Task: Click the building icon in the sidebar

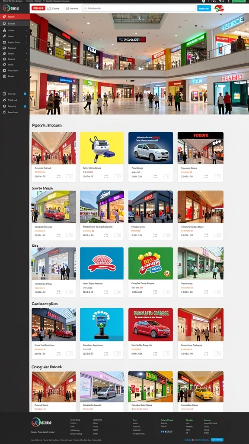Action: click(4, 30)
